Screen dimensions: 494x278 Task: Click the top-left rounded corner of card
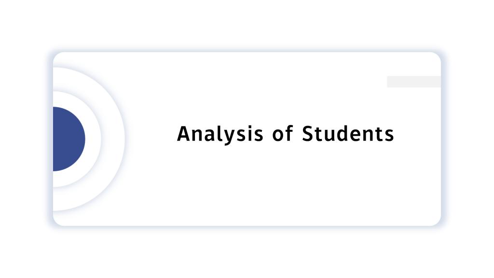pos(57,56)
